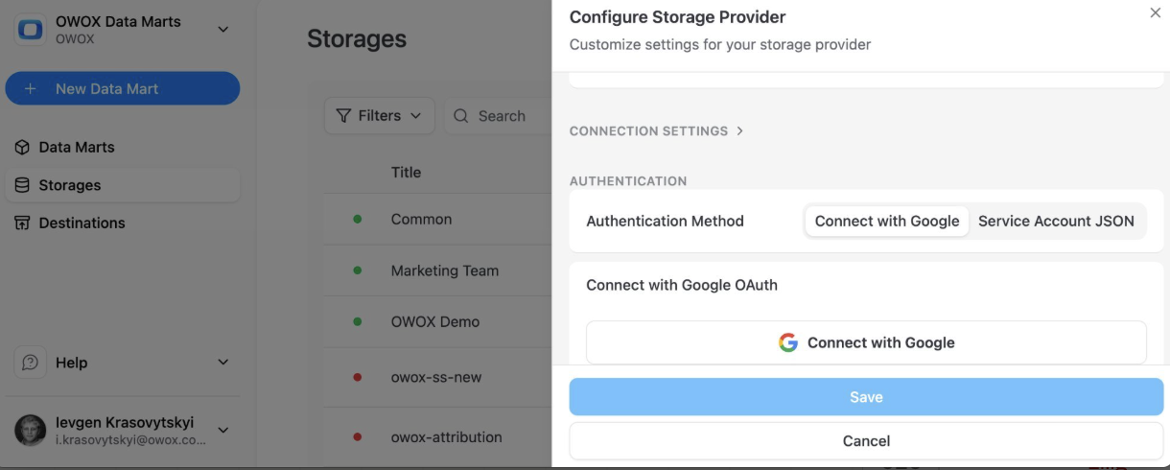Click the Filters funnel icon
Screen dimensions: 1170x470
pos(344,116)
